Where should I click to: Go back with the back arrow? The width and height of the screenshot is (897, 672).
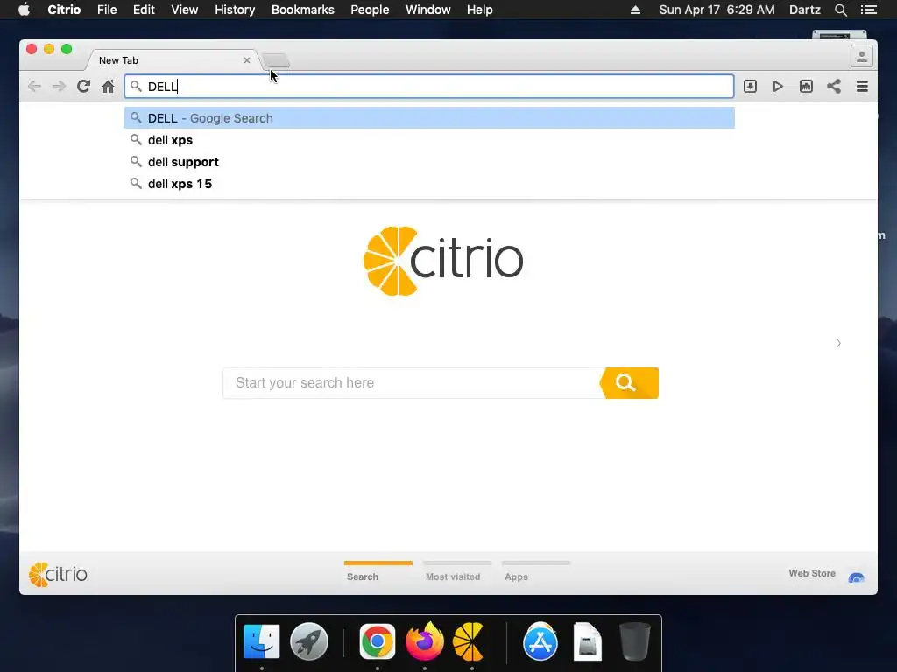34,87
